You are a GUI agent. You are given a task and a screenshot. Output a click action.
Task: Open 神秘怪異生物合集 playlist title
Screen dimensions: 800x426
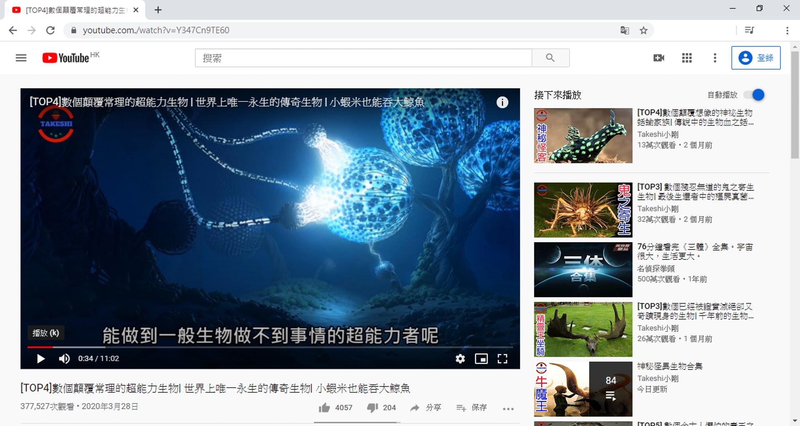pyautogui.click(x=670, y=366)
